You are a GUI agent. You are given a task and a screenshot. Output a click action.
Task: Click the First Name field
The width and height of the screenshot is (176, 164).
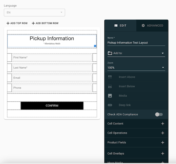[52, 57]
